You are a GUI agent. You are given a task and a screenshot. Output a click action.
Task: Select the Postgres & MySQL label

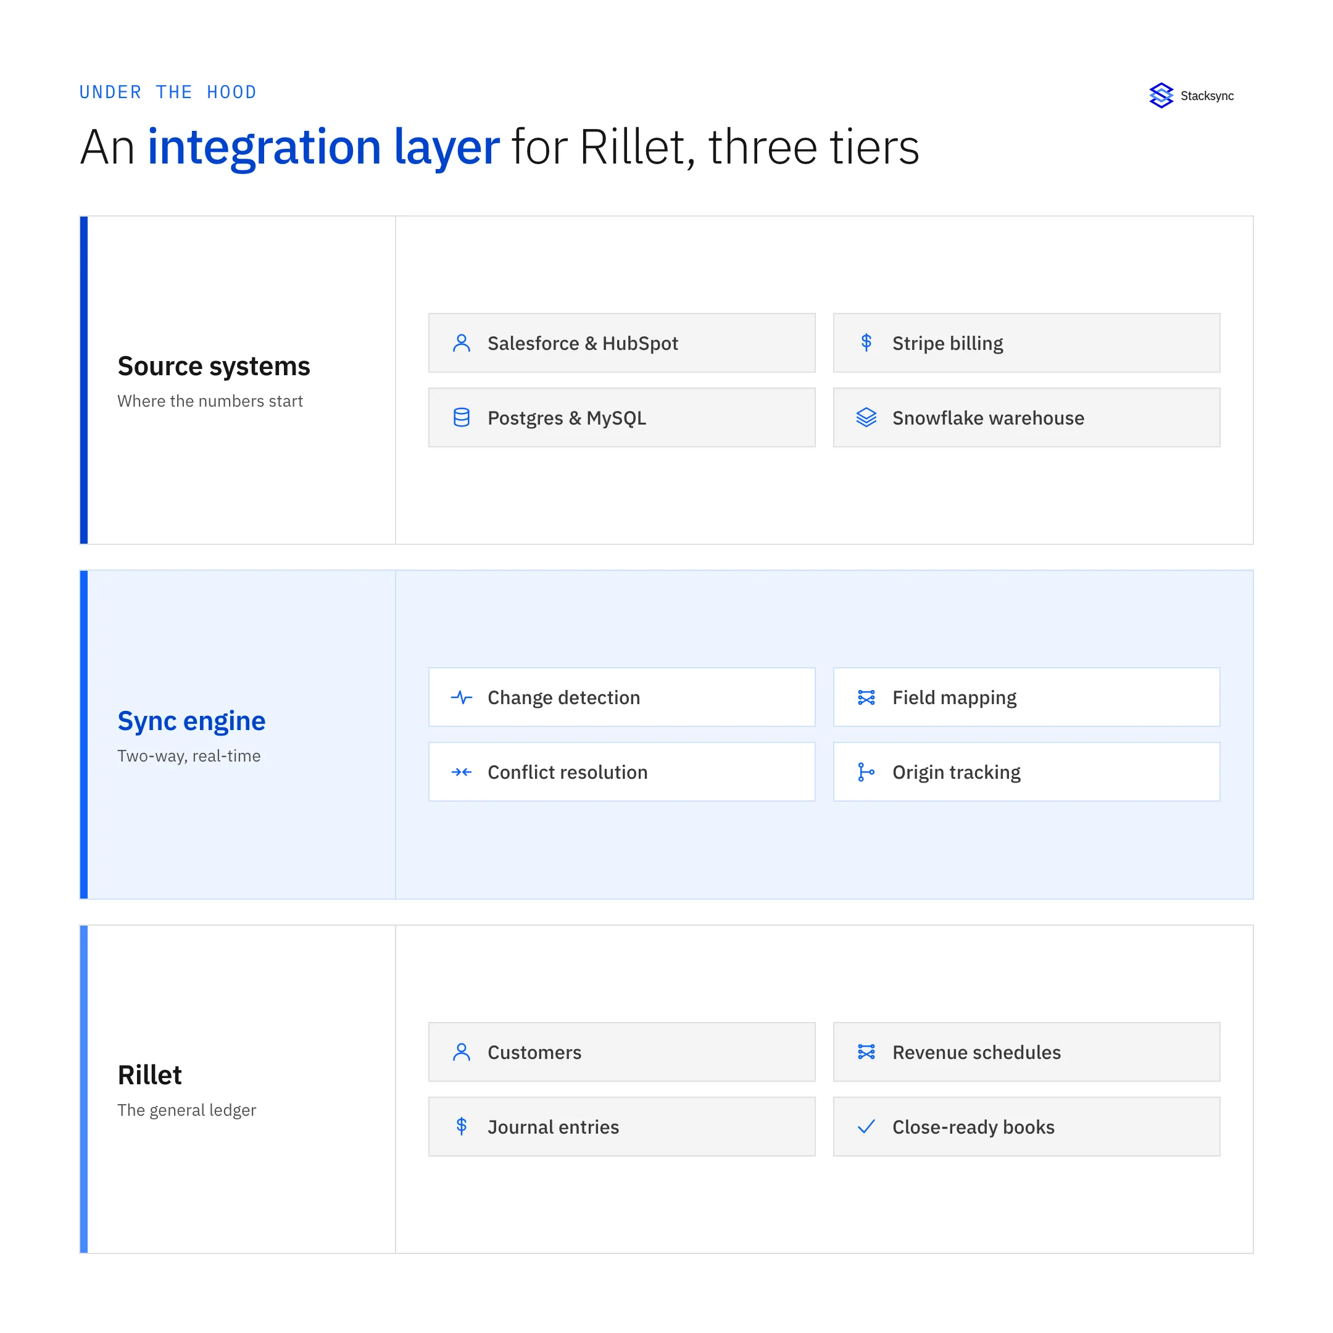(567, 417)
